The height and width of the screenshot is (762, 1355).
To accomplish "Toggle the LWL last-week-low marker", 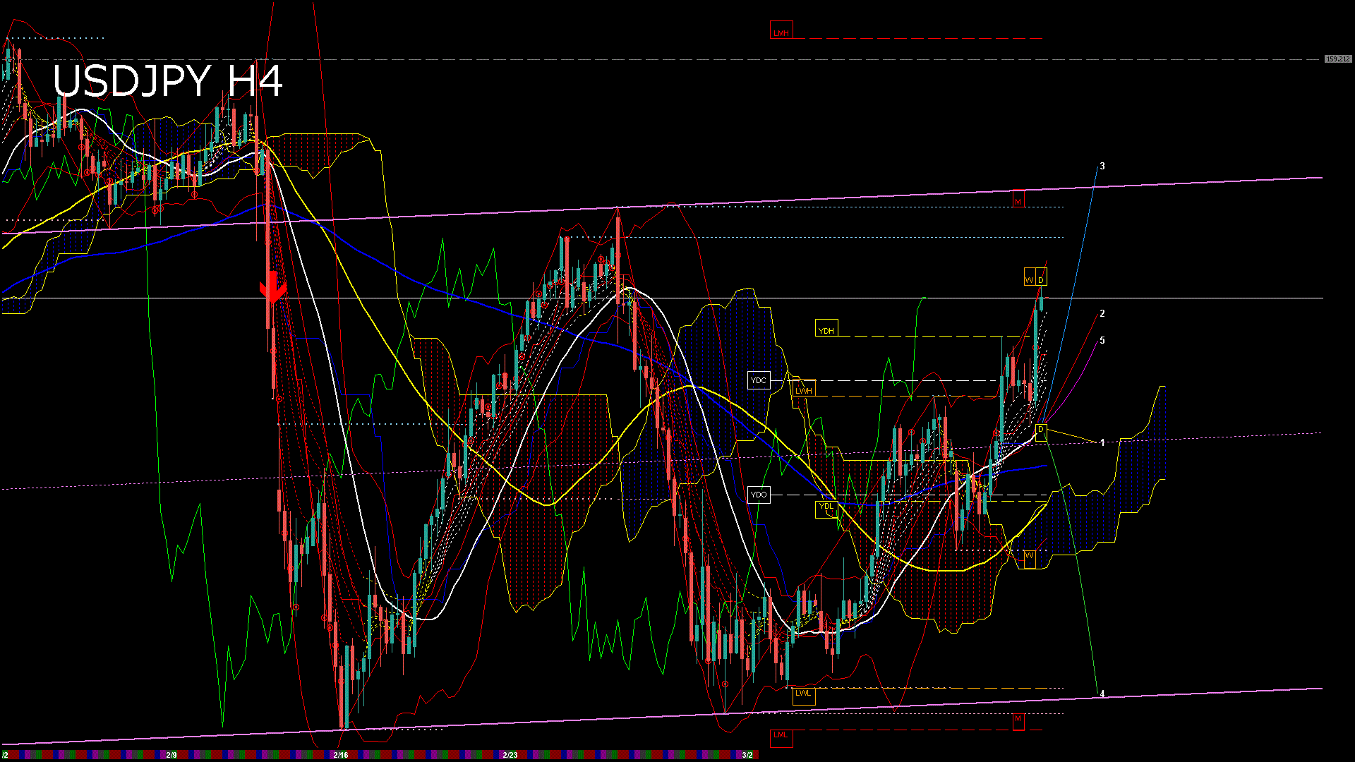I will (x=803, y=695).
